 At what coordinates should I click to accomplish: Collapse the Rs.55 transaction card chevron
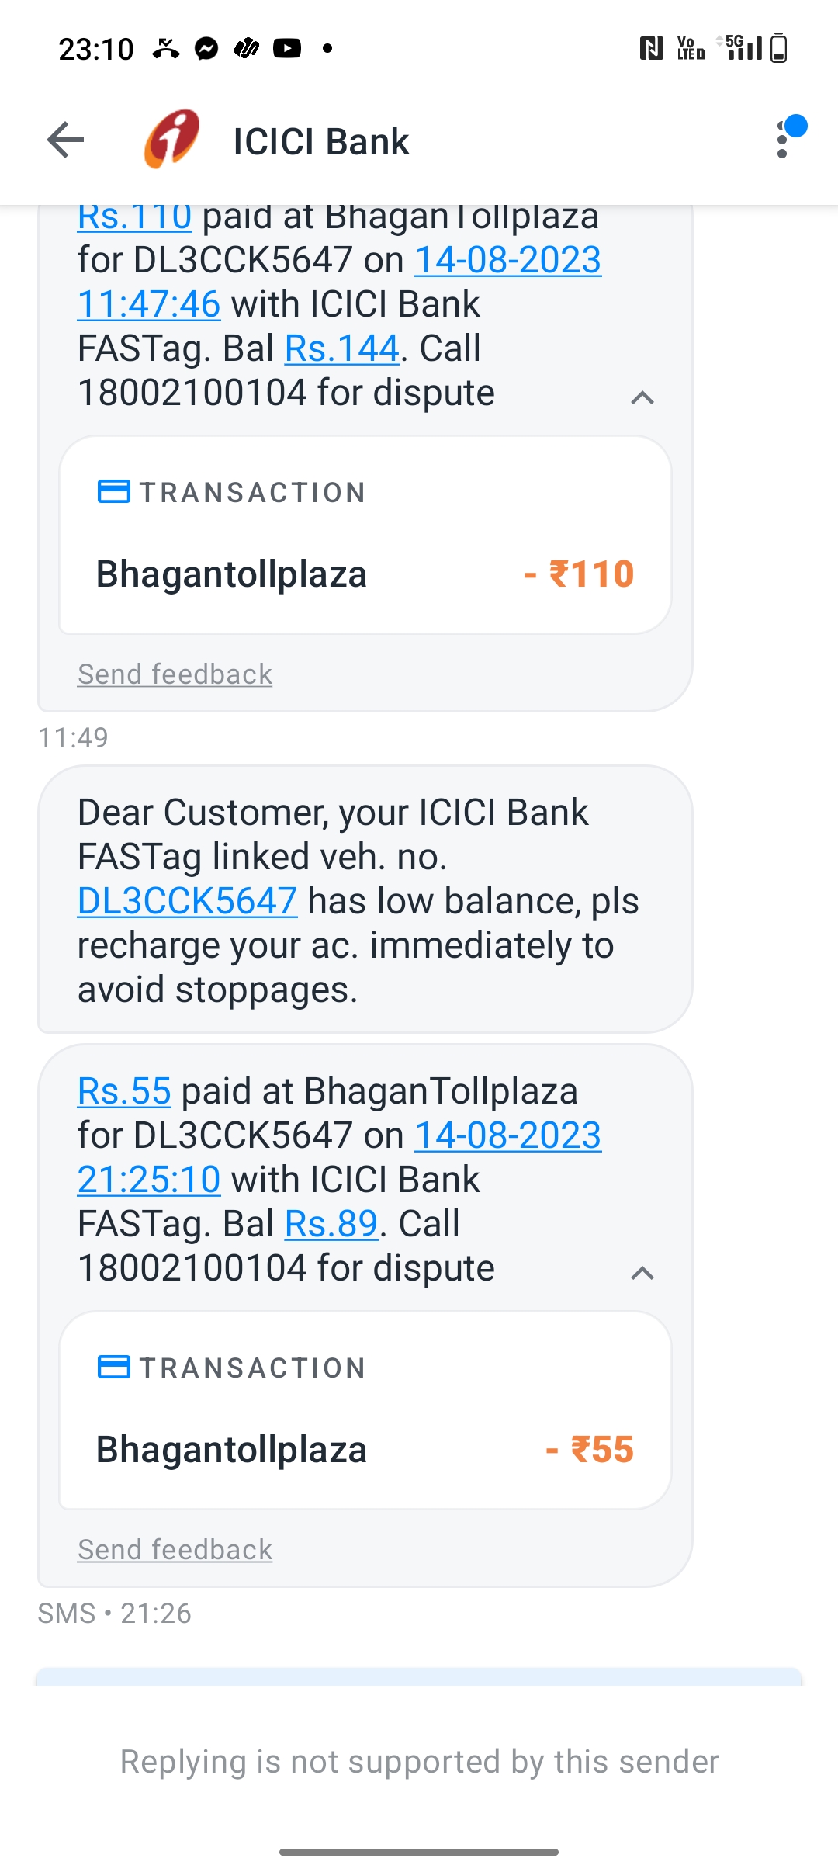coord(642,1274)
